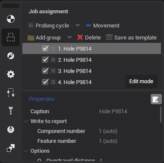Click the round gauge dial sidebar icon
The image size is (164, 163).
11,130
